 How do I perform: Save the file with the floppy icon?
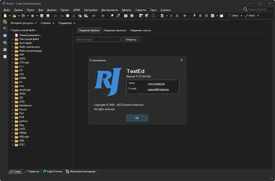42,16
